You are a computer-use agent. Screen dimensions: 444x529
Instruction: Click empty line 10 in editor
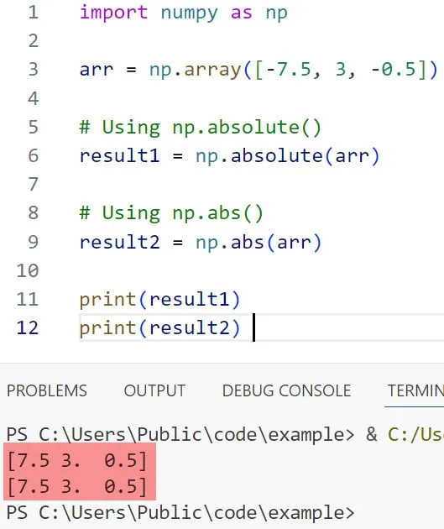[x=261, y=270]
